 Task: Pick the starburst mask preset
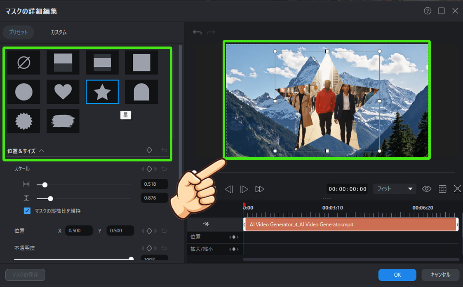point(24,121)
